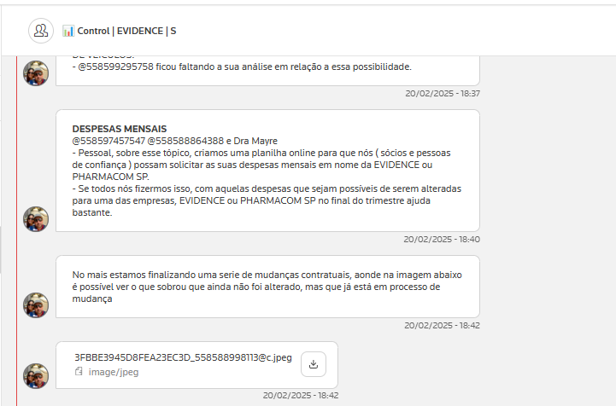The height and width of the screenshot is (406, 616).
Task: Click avatar beside the contract changes message
Action: (36, 305)
